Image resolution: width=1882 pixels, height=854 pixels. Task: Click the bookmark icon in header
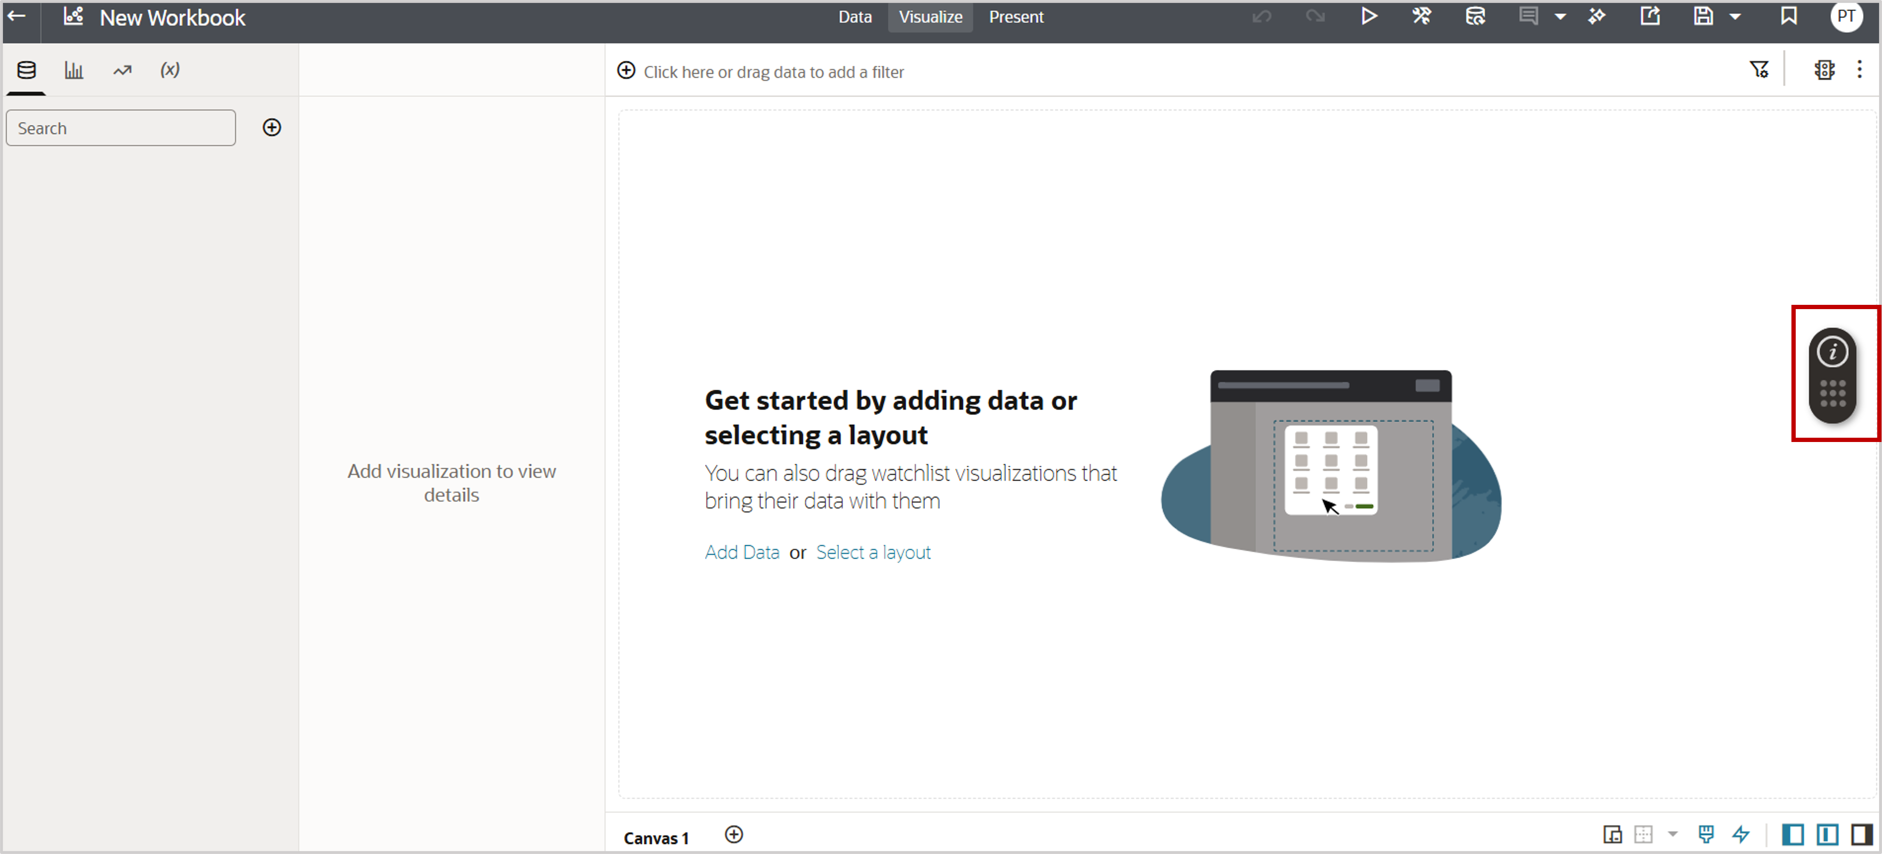pos(1789,16)
